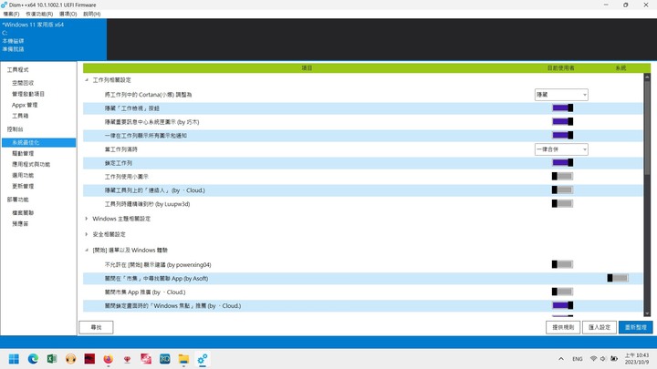Enable 工作列使用小圖示 switch
The width and height of the screenshot is (657, 369).
click(562, 176)
